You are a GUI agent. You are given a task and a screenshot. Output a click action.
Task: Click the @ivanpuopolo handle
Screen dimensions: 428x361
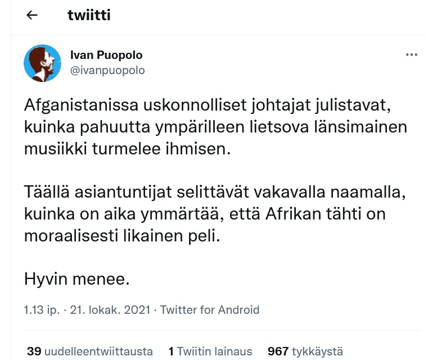(107, 70)
